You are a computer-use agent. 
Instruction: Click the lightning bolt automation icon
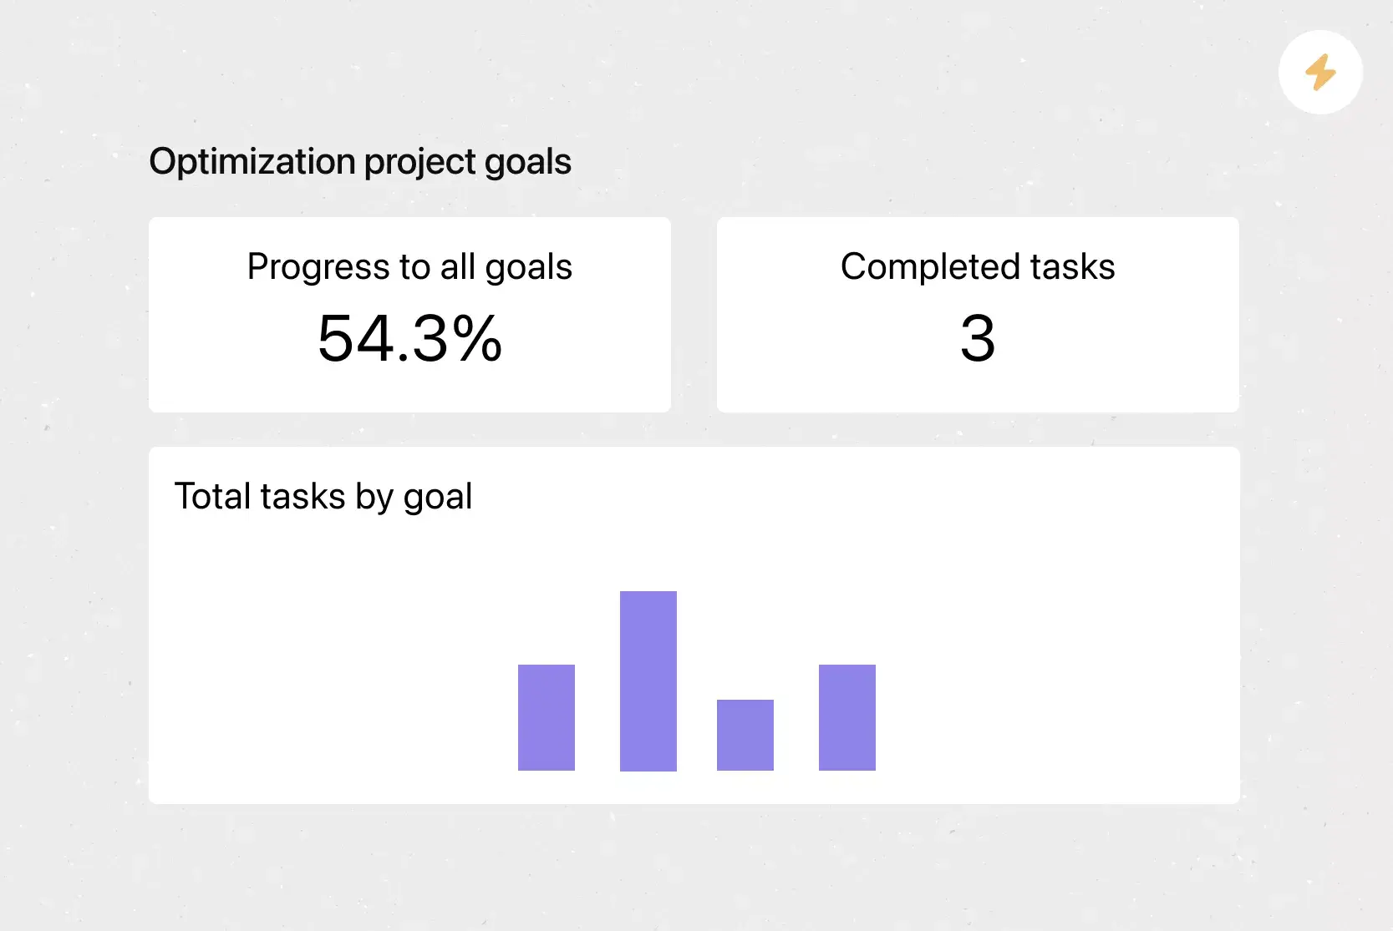pyautogui.click(x=1320, y=73)
